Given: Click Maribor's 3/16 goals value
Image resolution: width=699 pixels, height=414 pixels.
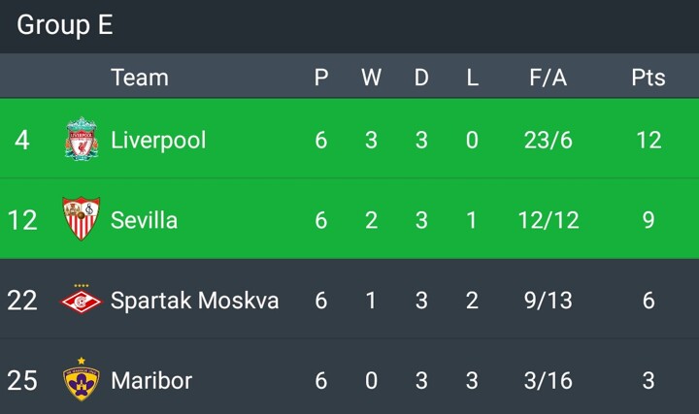Looking at the screenshot, I should 548,380.
